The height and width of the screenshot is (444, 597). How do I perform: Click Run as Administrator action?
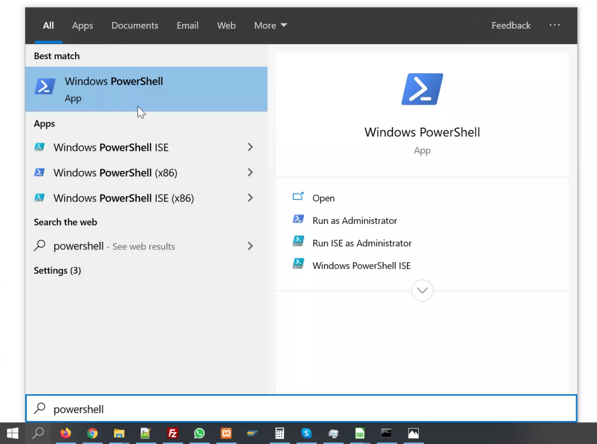coord(355,221)
